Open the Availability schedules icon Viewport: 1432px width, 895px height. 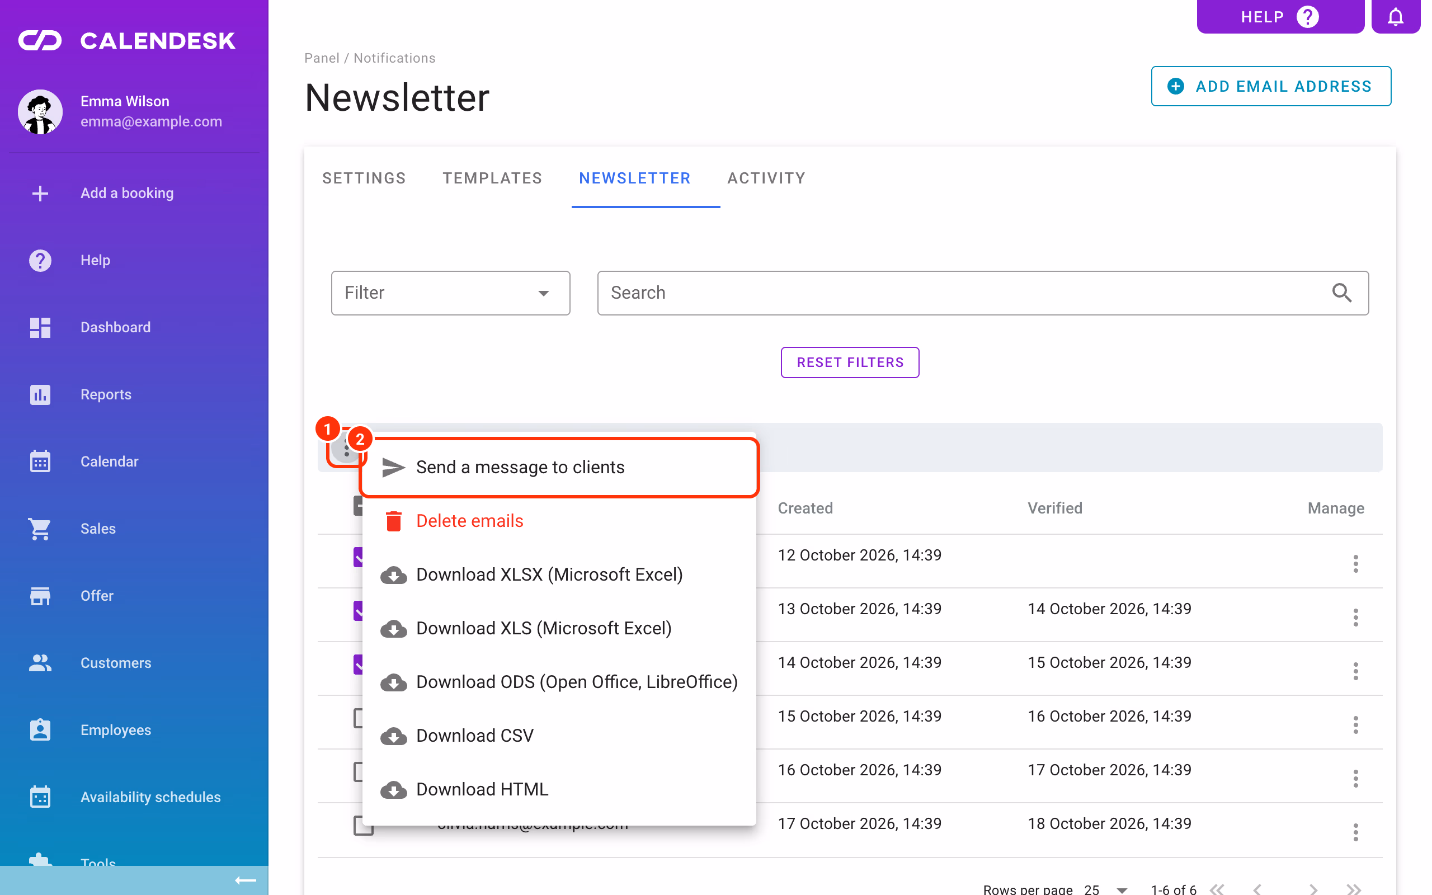click(40, 797)
